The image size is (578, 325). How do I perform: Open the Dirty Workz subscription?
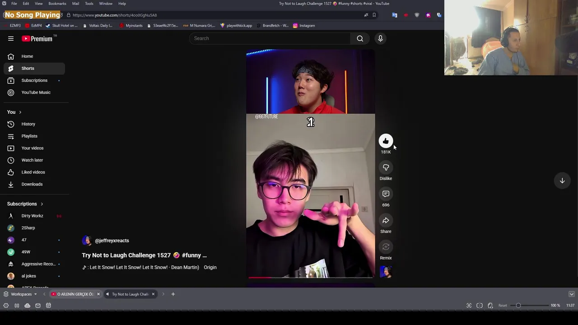(x=34, y=216)
